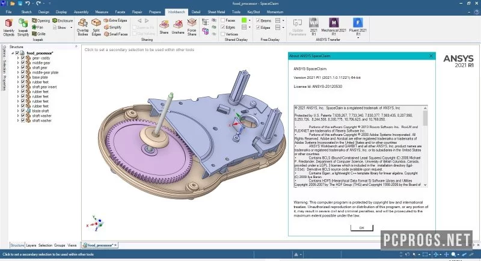481x261 pixels.
Task: Switch to the Repair ribbon tab
Action: (137, 12)
